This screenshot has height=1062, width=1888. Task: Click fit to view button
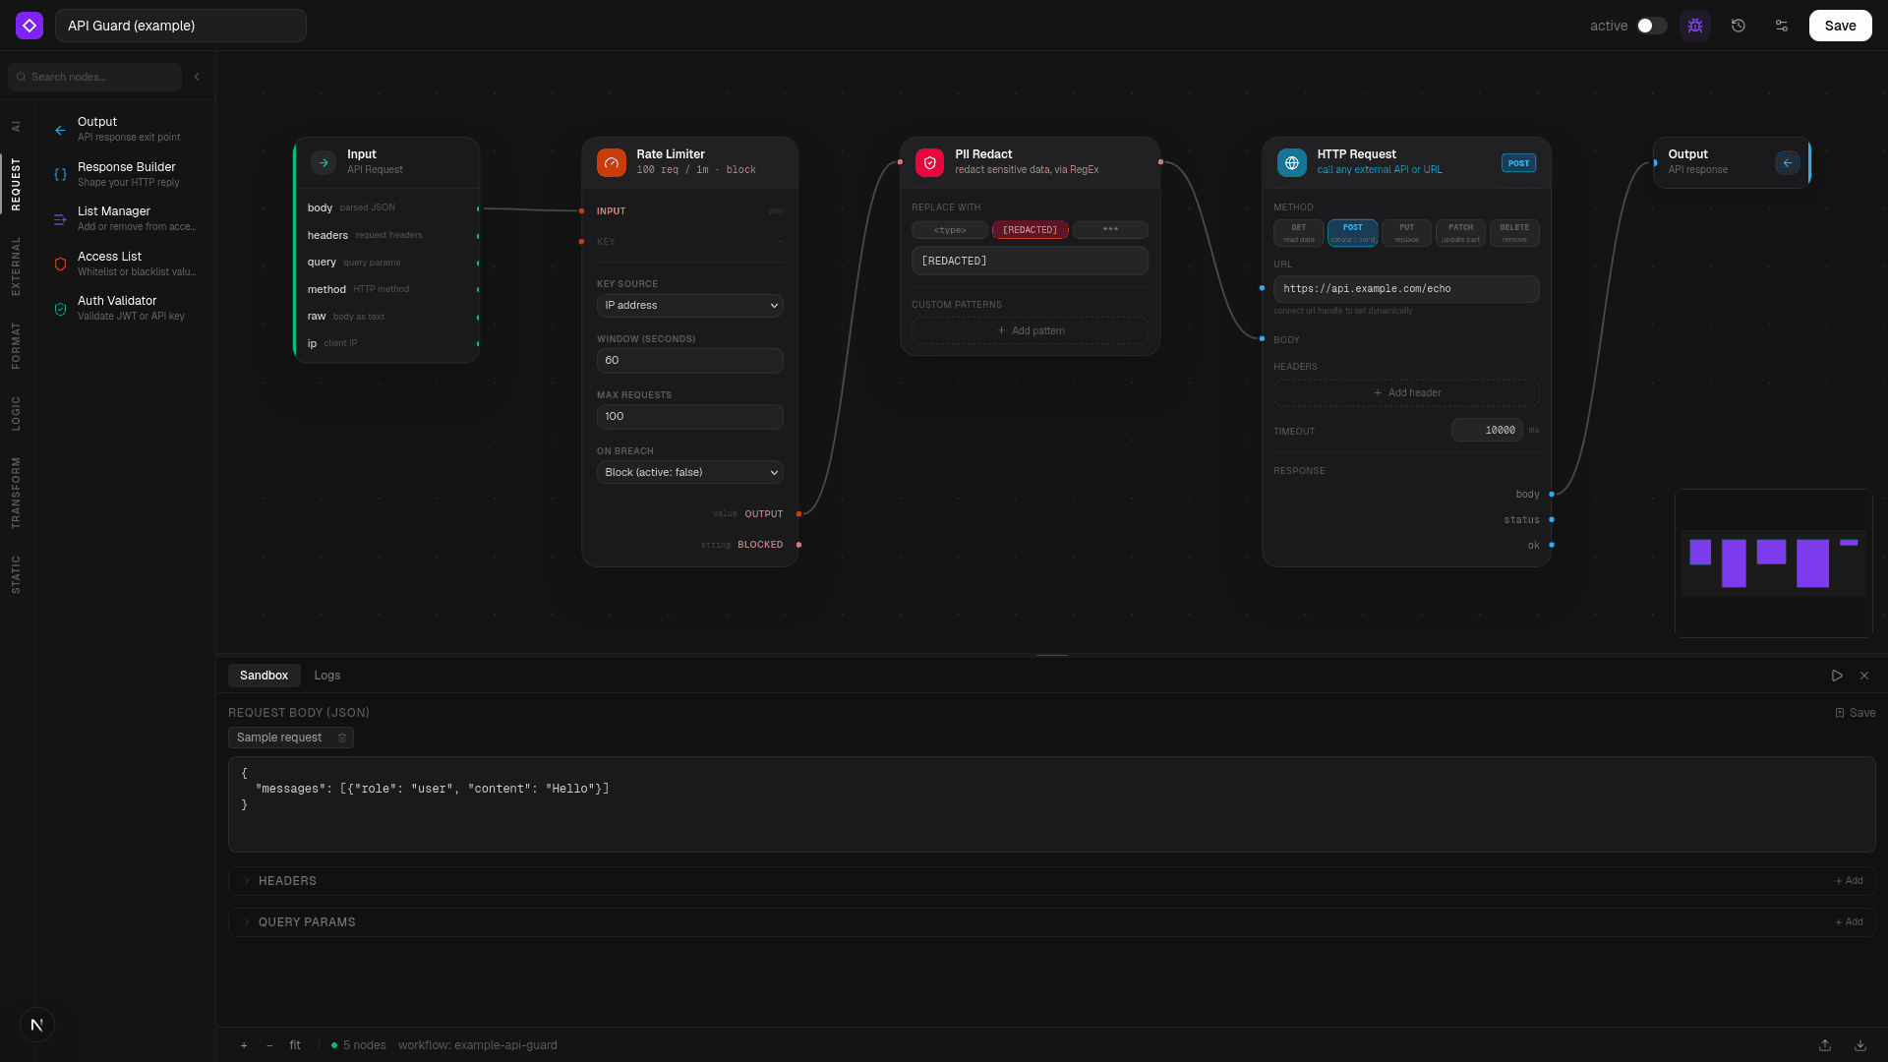click(x=295, y=1045)
